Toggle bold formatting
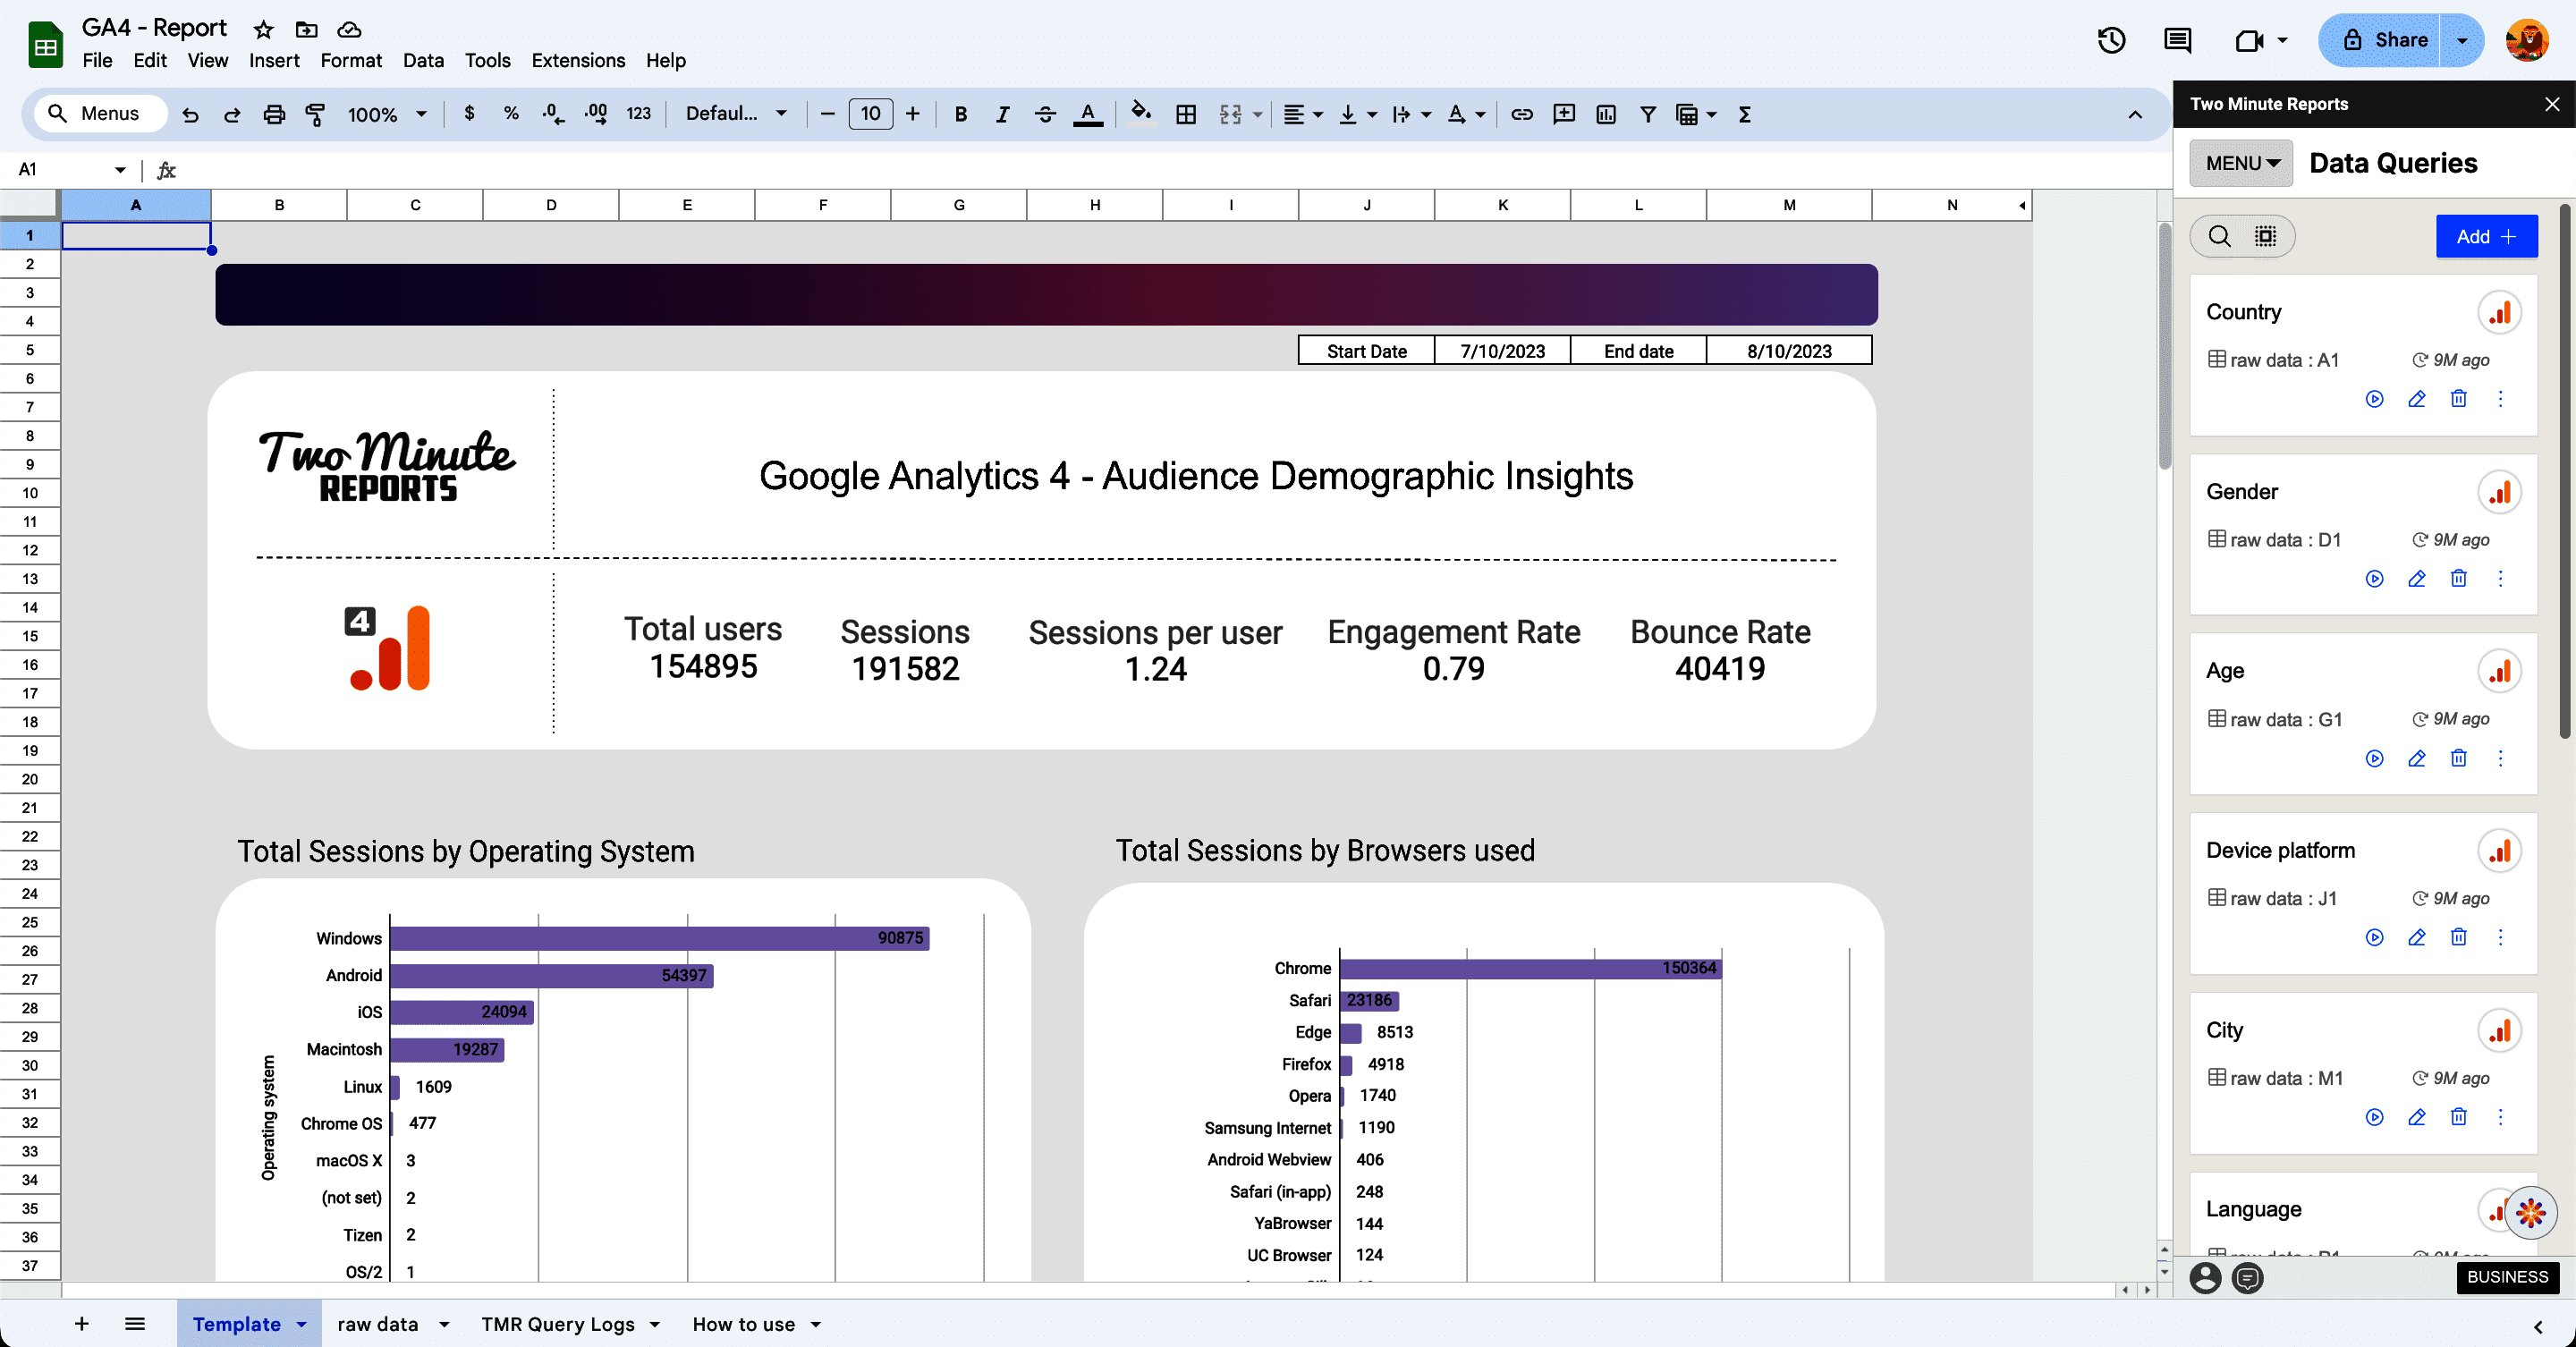Viewport: 2576px width, 1347px height. pyautogui.click(x=960, y=114)
